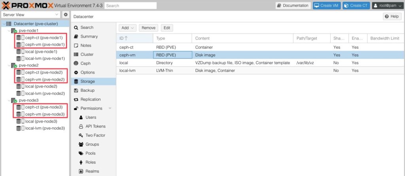Screen dimensions: 405x176
Task: Click storage icon of ceph-ct (pve-node1)
Action: tap(19, 38)
